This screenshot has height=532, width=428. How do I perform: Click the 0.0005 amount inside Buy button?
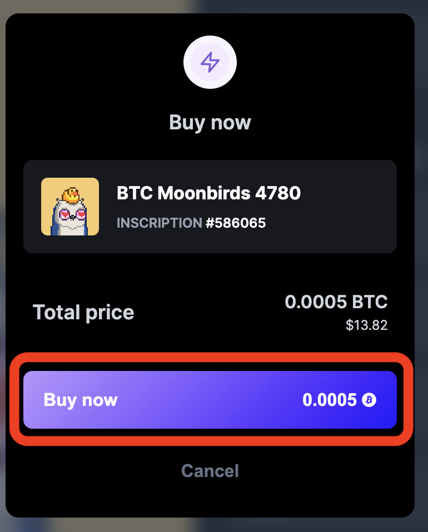[330, 400]
